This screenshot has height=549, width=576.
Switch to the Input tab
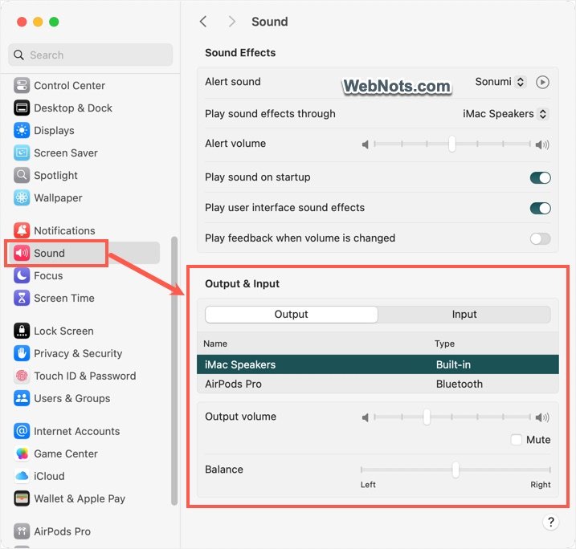point(464,315)
